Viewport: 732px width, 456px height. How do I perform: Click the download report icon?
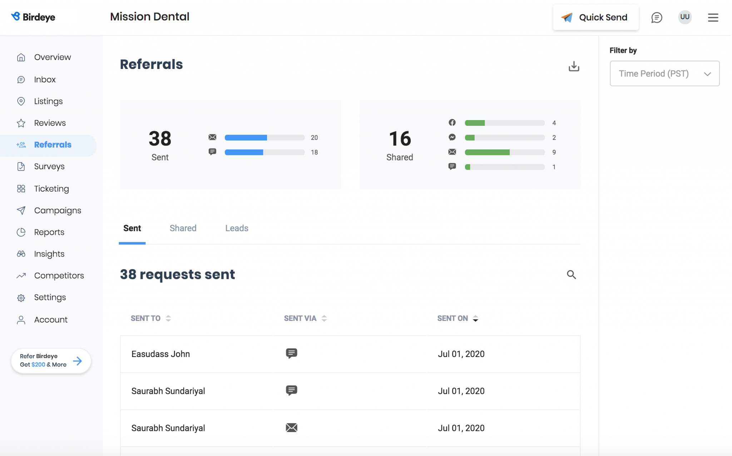click(574, 66)
